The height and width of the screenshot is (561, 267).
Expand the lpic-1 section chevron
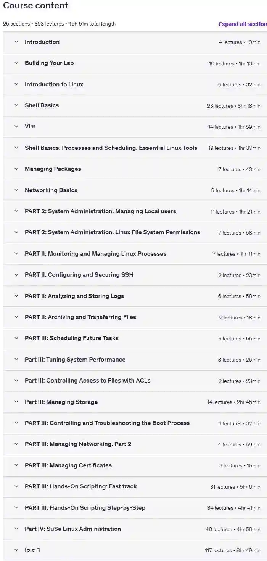pyautogui.click(x=16, y=550)
